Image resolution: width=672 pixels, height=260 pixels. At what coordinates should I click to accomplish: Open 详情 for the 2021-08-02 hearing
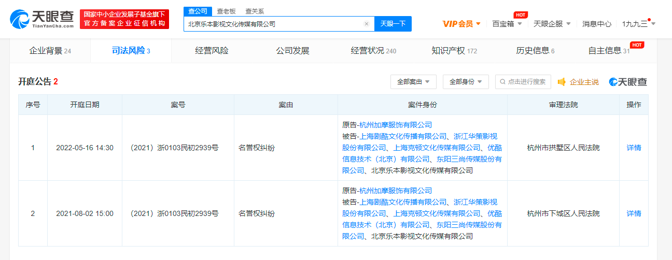[634, 213]
